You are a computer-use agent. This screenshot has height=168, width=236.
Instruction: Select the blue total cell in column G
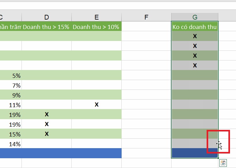[195, 153]
